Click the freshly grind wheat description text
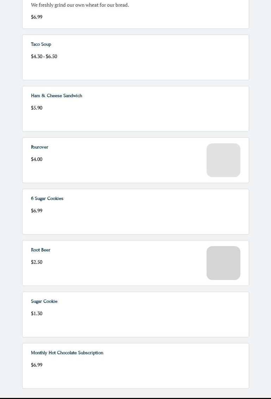Screen dimensions: 271x399 click(x=80, y=5)
